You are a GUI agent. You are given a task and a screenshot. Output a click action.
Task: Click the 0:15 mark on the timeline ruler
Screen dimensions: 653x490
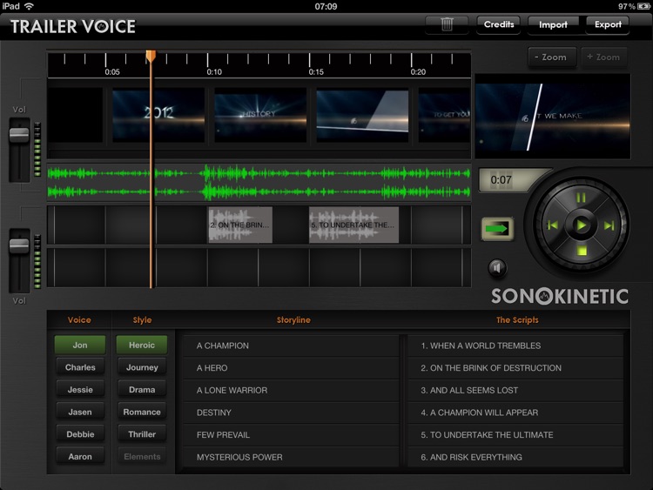pos(316,72)
